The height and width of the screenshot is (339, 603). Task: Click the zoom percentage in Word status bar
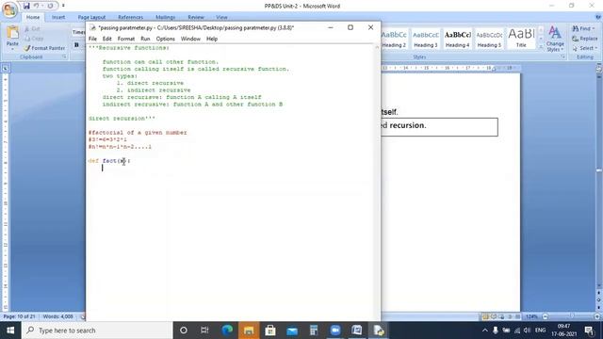(x=531, y=316)
